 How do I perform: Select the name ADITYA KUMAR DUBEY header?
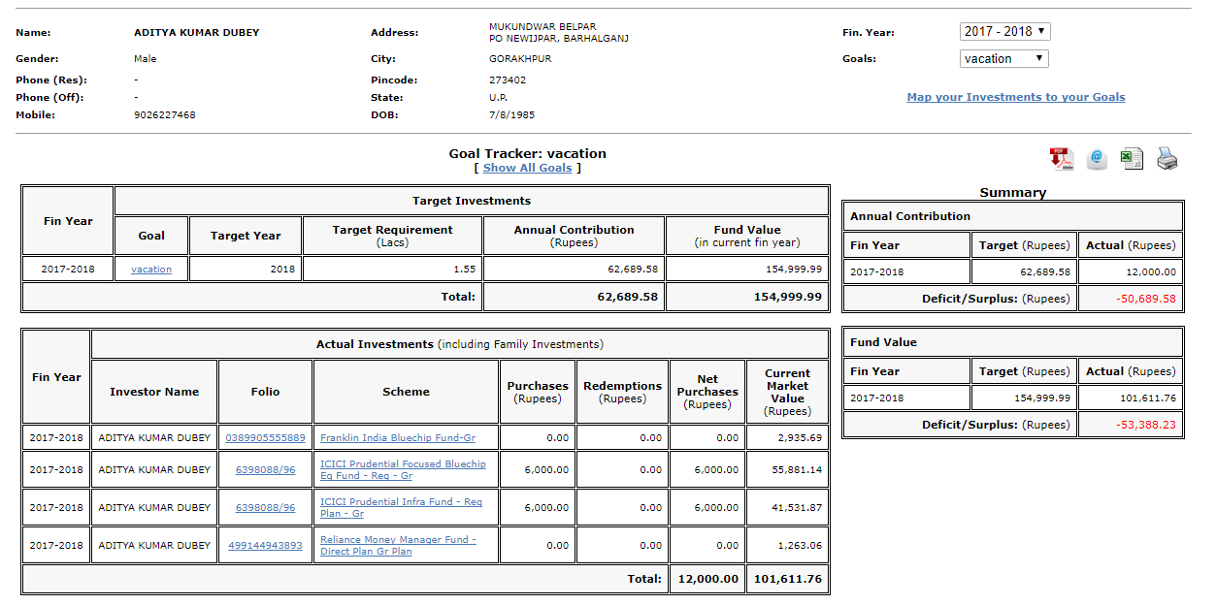point(197,32)
